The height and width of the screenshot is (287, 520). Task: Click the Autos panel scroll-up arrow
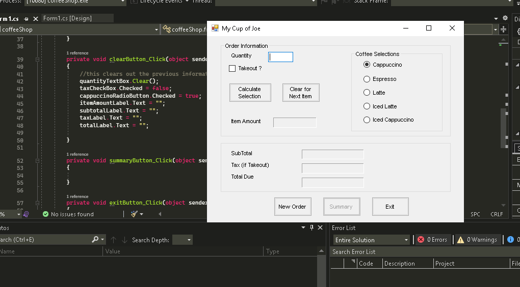click(321, 251)
